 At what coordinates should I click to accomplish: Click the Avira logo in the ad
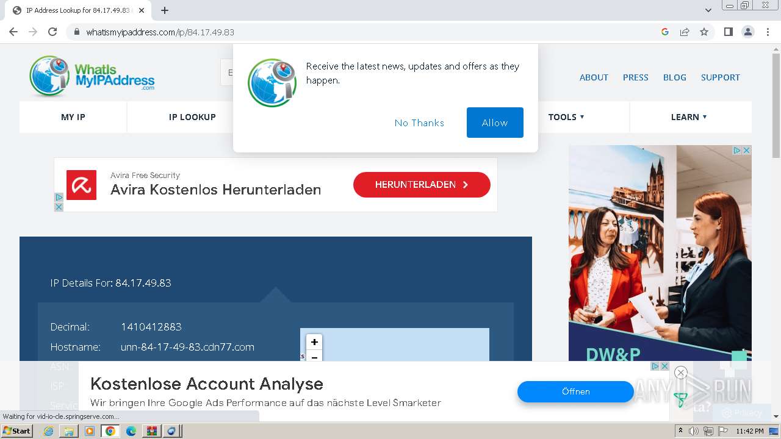(81, 185)
